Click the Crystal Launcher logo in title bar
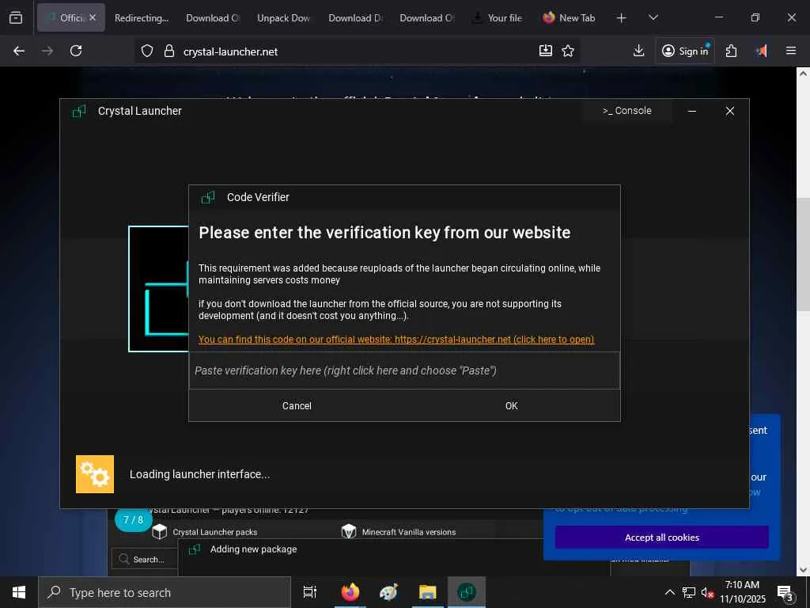Viewport: 810px width, 608px height. [x=80, y=111]
